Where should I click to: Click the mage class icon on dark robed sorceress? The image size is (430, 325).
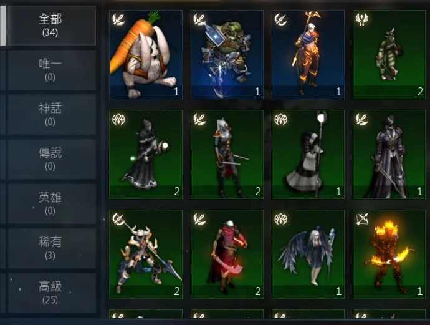pyautogui.click(x=118, y=119)
